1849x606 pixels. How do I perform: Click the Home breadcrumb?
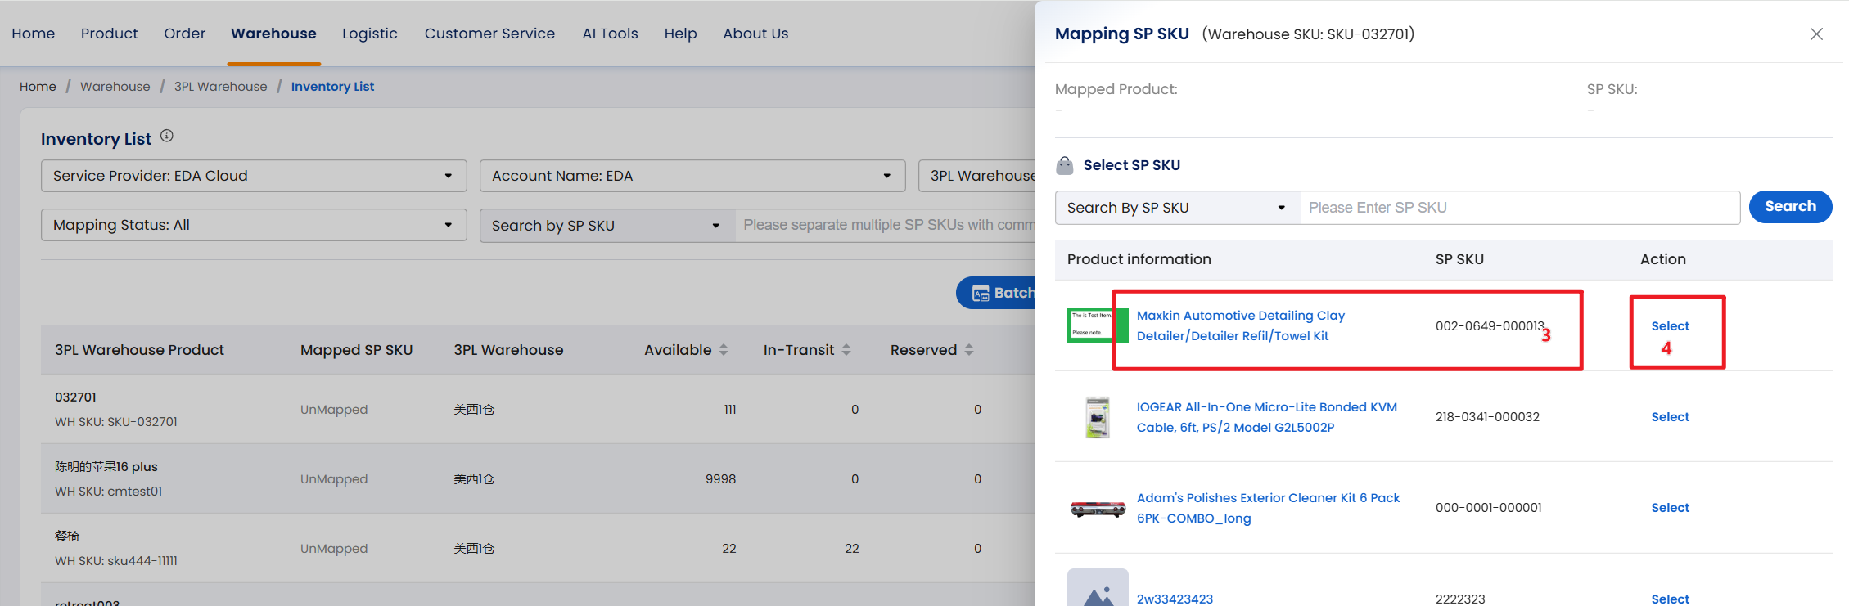pos(38,87)
